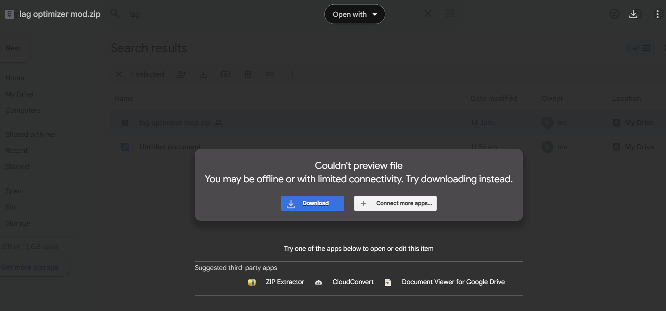Open Computers in the sidebar
The height and width of the screenshot is (311, 666).
[x=23, y=110]
